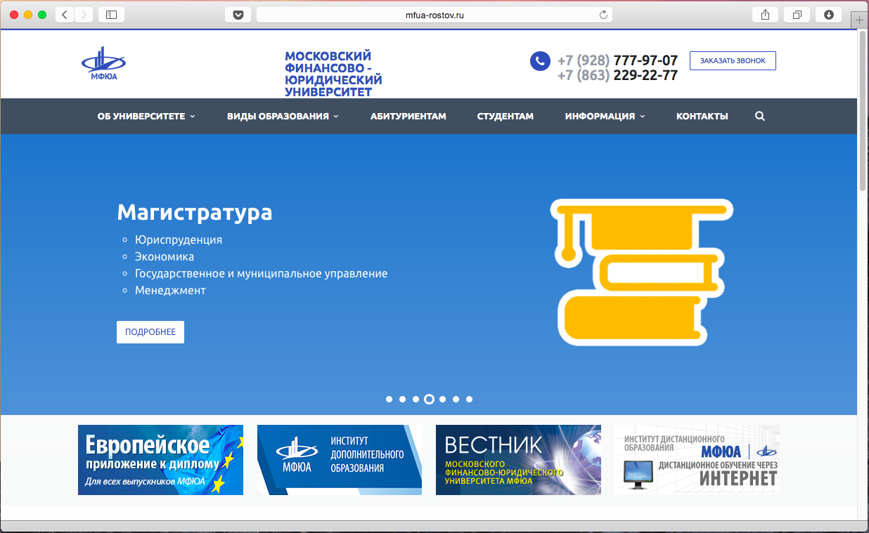Open the Европейское приложение к диплому banner
Screen dimensions: 869x533
[x=160, y=460]
